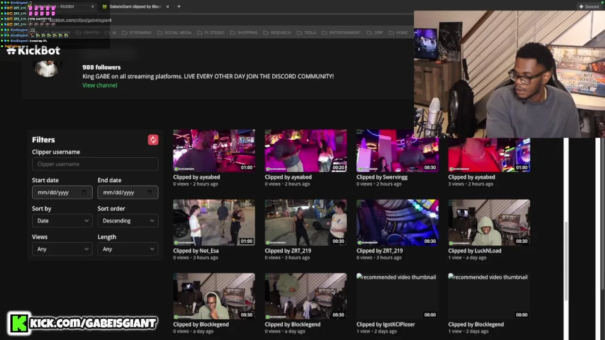
Task: Expand the Views filter dropdown
Action: (x=62, y=249)
